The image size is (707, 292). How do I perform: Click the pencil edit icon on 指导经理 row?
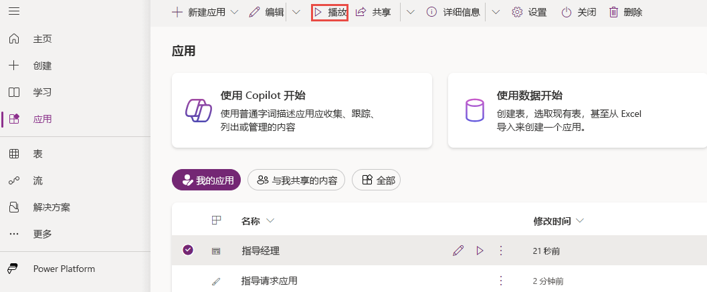(x=458, y=251)
